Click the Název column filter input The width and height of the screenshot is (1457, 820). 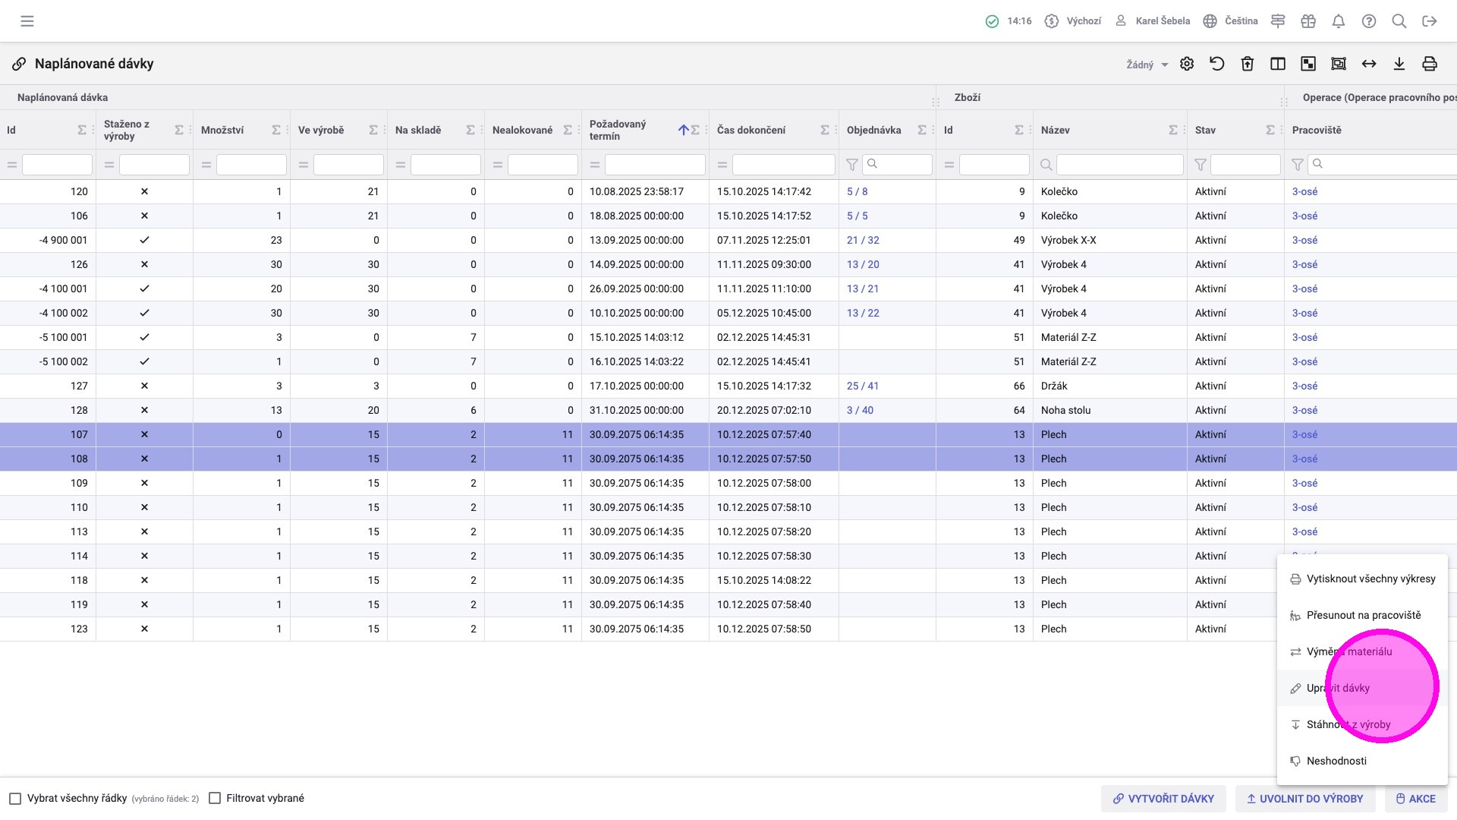coord(1119,165)
